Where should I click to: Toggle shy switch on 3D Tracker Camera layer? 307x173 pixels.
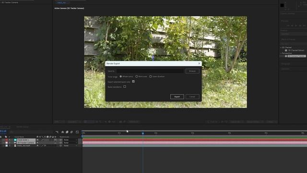click(37, 143)
